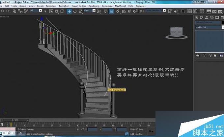
Task: Open the Customize menu
Action: pyautogui.click(x=107, y=6)
